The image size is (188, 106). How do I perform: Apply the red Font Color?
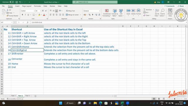44,15
